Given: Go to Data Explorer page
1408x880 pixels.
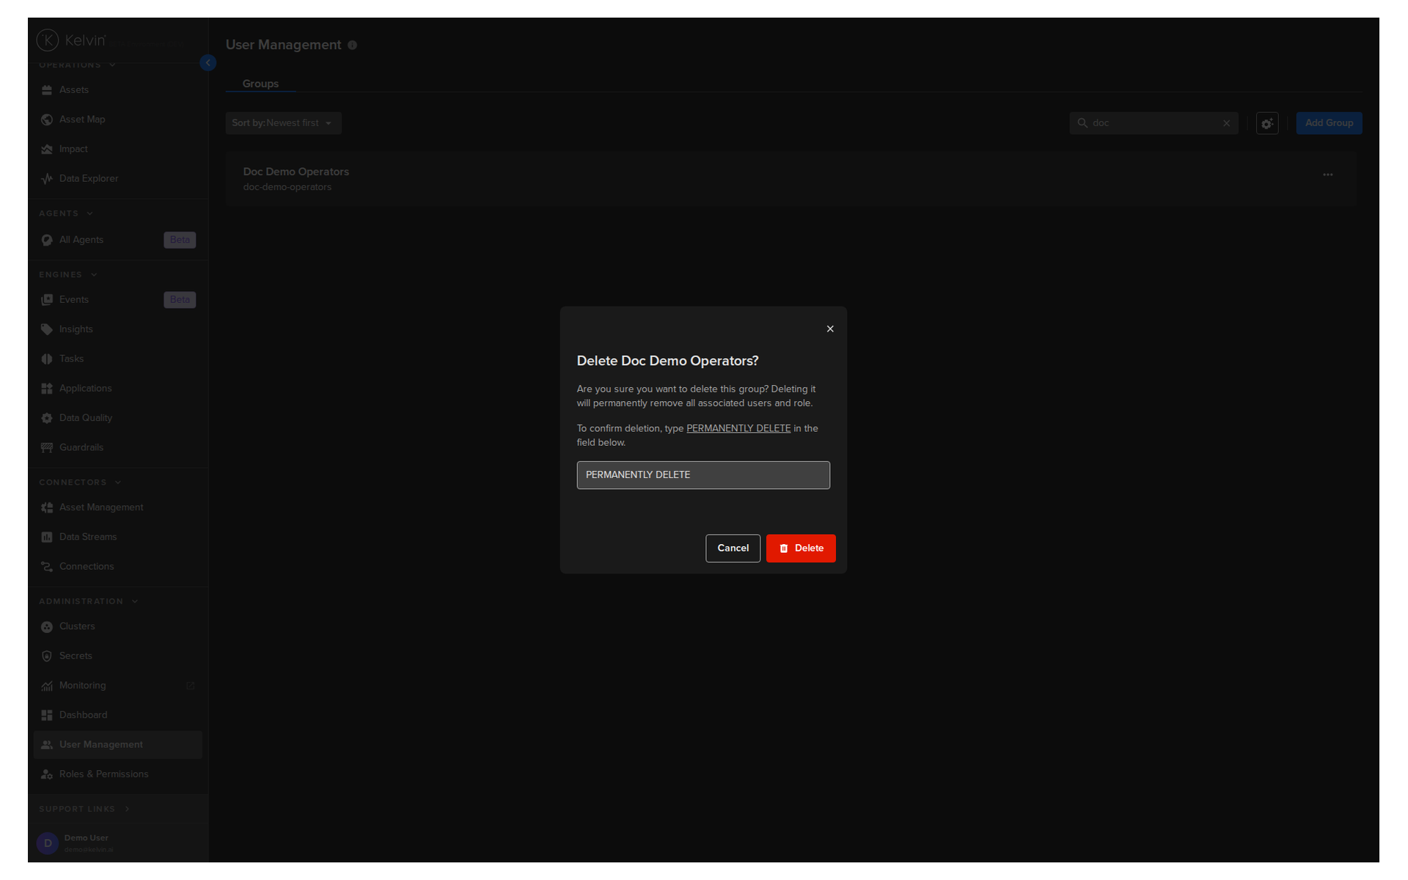Looking at the screenshot, I should 118,178.
